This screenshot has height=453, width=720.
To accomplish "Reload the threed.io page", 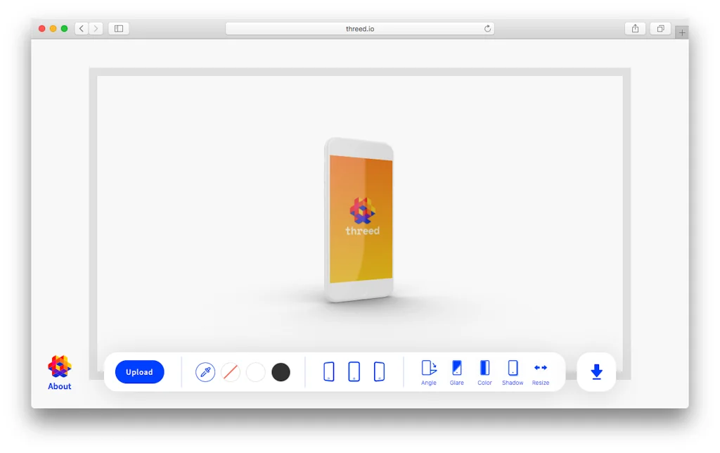I will [x=487, y=28].
